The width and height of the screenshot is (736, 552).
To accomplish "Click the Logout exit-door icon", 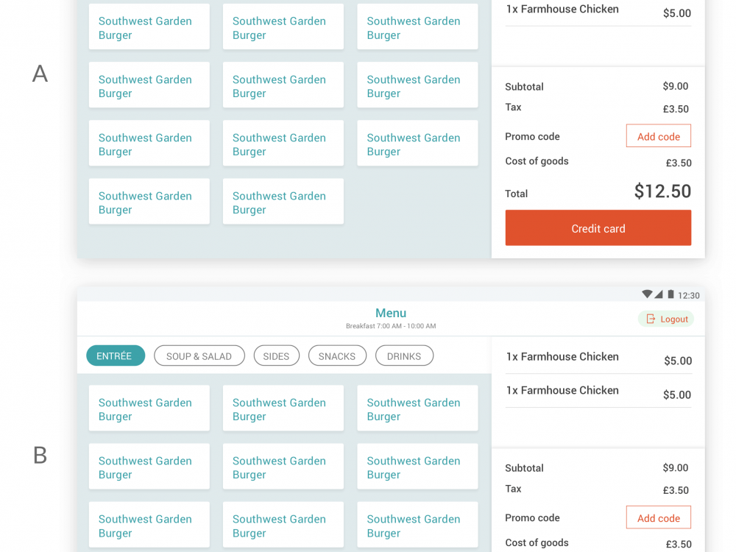I will tap(650, 319).
